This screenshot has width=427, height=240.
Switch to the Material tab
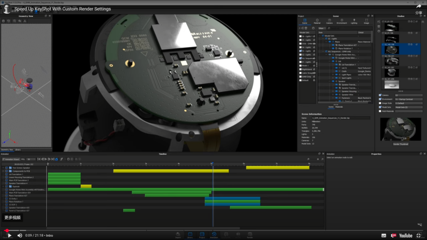click(x=317, y=21)
